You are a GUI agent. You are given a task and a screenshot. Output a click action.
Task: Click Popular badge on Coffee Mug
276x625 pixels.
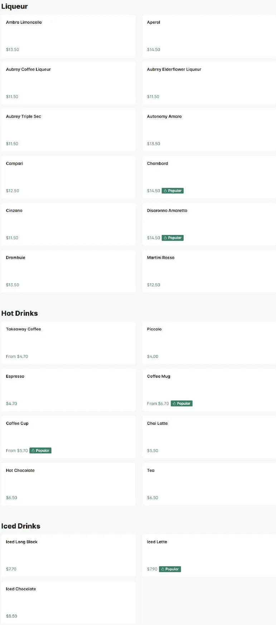[181, 403]
